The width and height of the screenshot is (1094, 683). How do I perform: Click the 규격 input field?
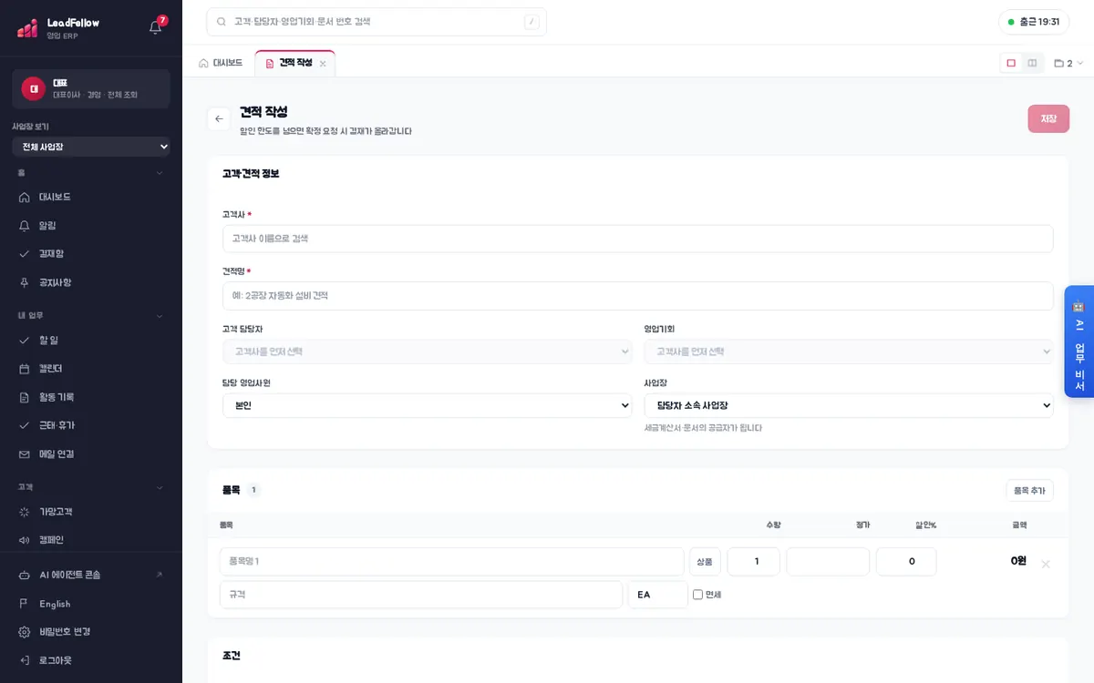coord(421,595)
